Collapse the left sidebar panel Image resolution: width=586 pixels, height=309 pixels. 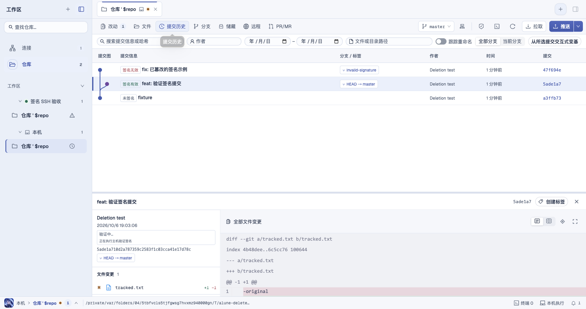81,9
